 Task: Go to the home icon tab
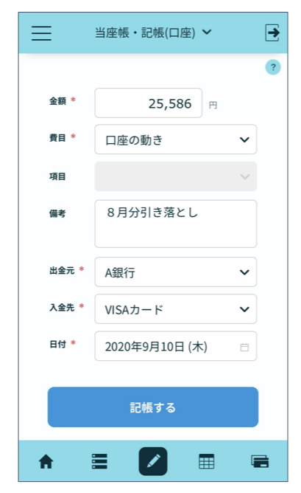coord(46,462)
